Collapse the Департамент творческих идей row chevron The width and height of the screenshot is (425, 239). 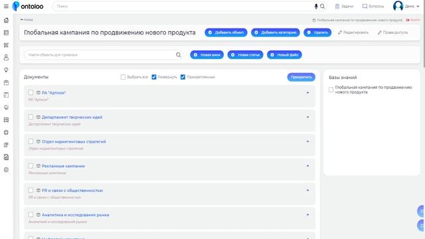coord(307,117)
